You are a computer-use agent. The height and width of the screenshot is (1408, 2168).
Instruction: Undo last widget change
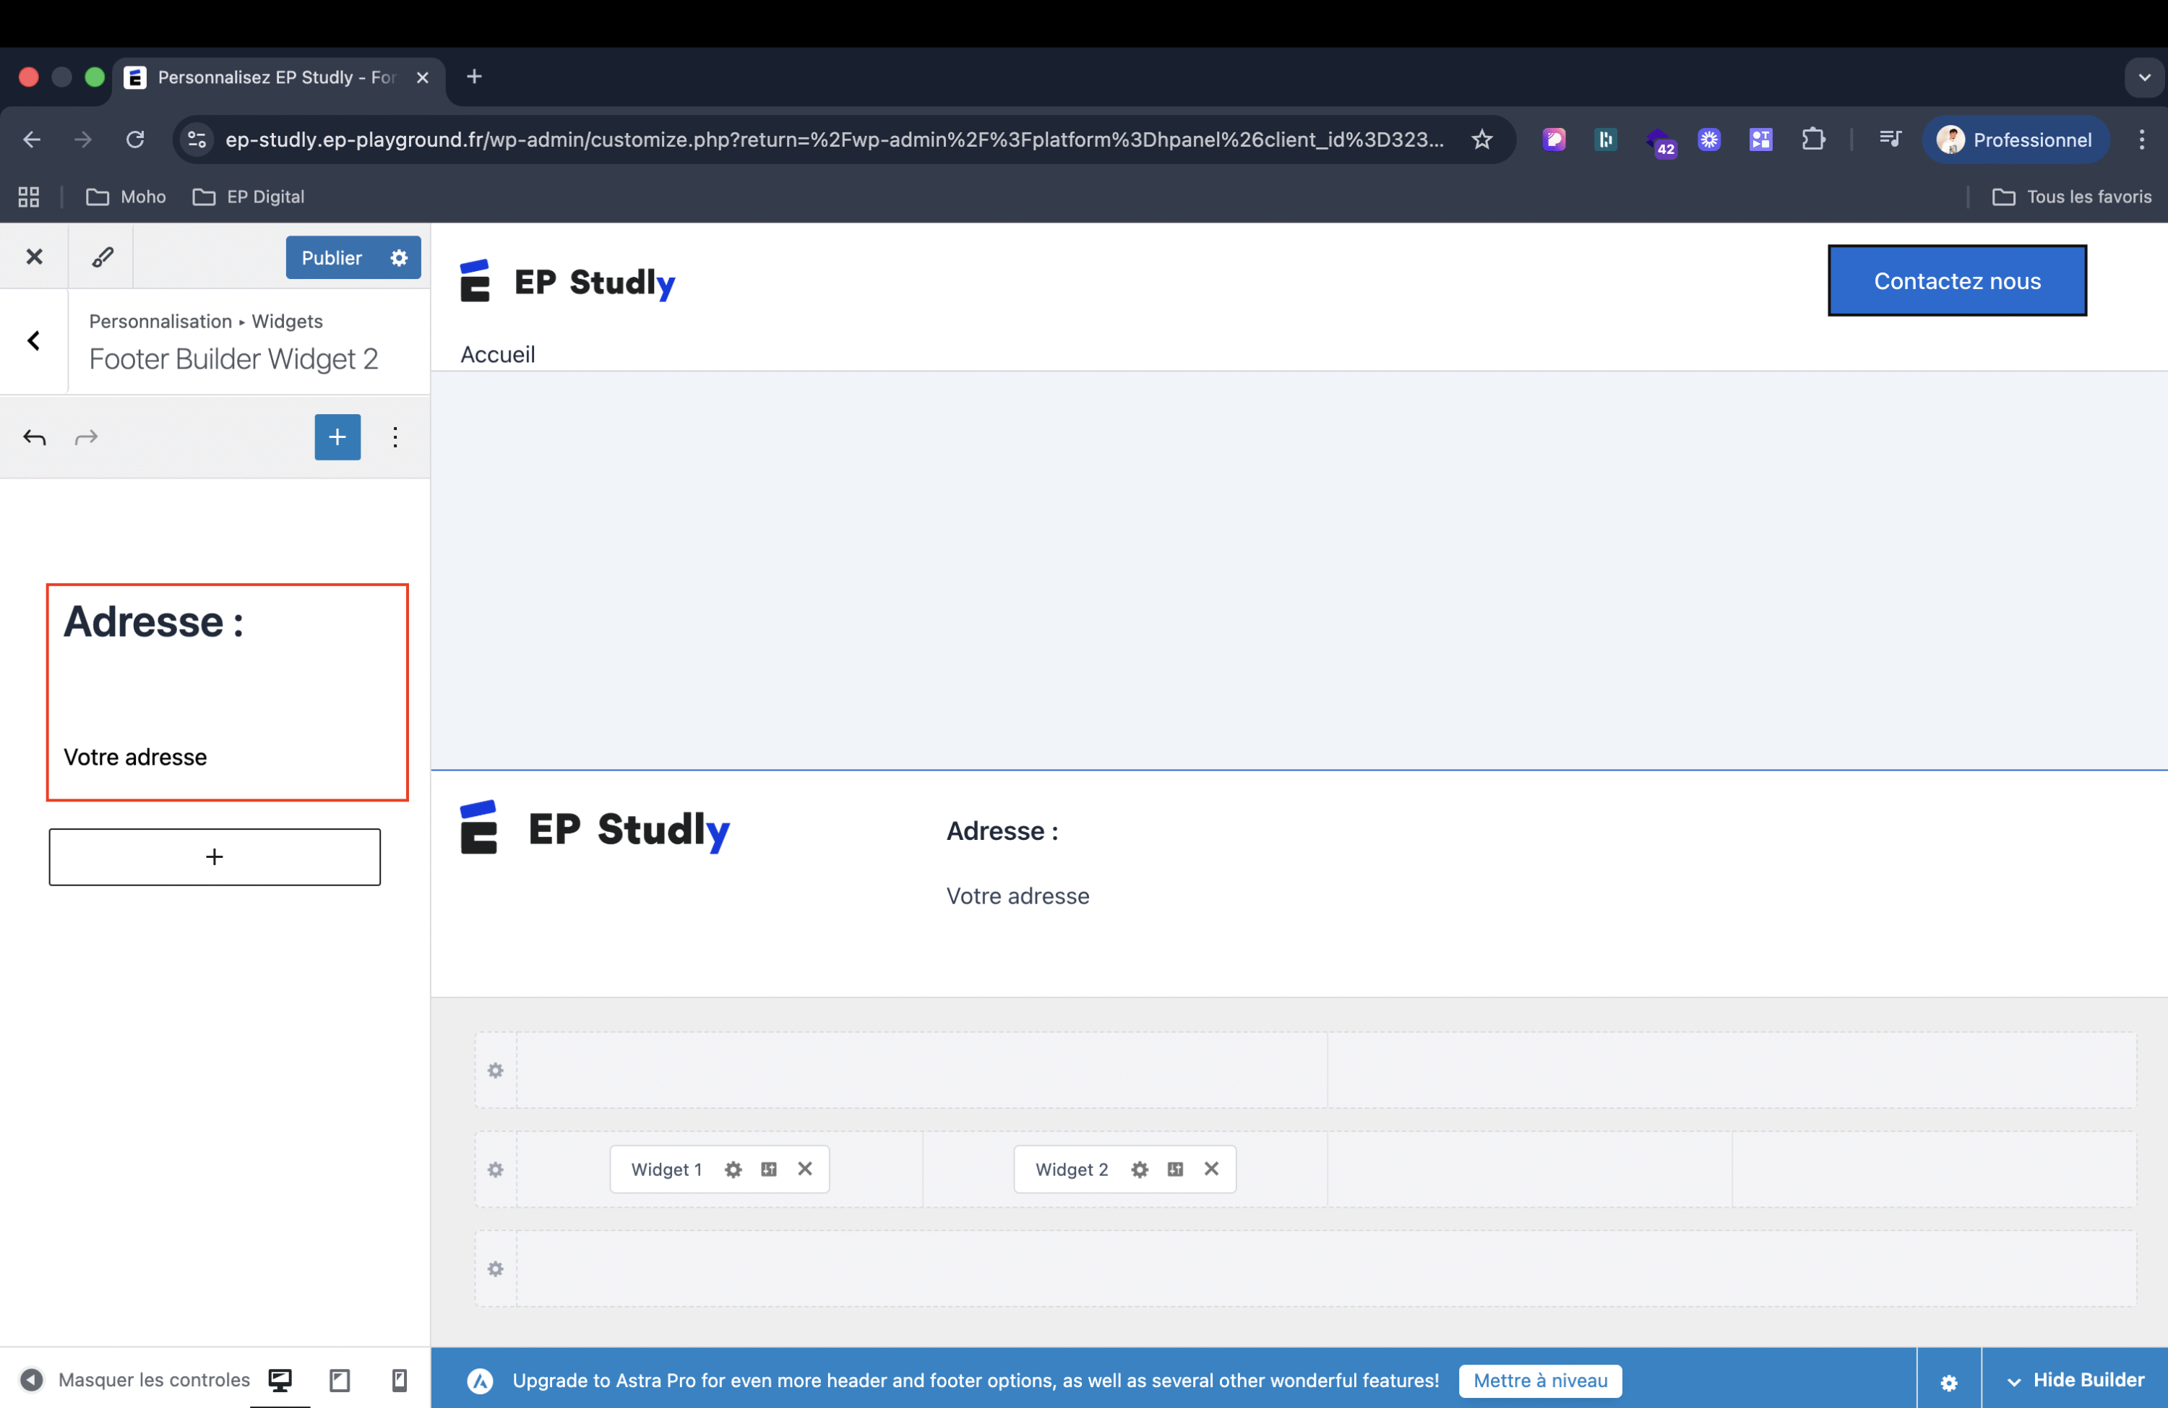click(35, 437)
